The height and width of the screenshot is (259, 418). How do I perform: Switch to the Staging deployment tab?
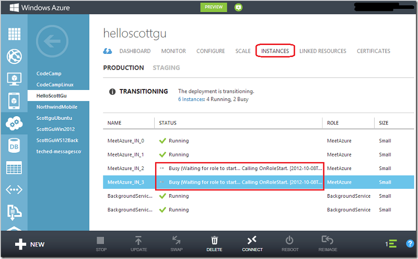click(166, 68)
